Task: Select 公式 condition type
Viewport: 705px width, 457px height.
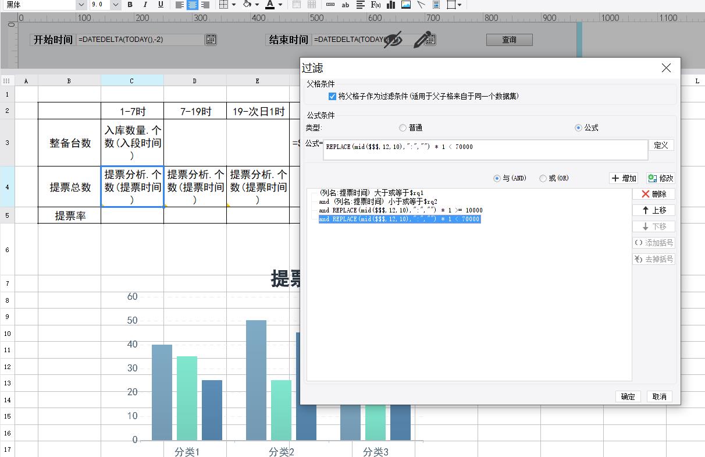Action: click(578, 127)
